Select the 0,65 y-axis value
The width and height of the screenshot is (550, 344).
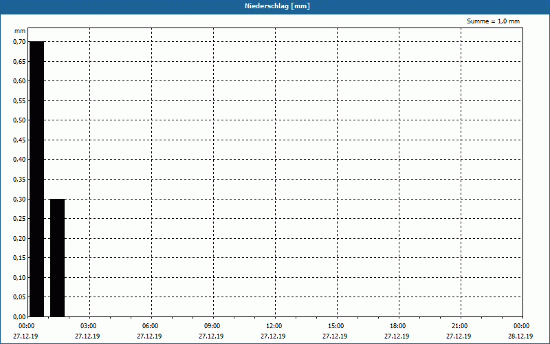tap(19, 61)
